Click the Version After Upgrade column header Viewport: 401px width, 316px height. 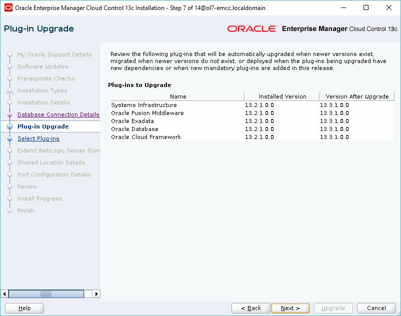357,96
